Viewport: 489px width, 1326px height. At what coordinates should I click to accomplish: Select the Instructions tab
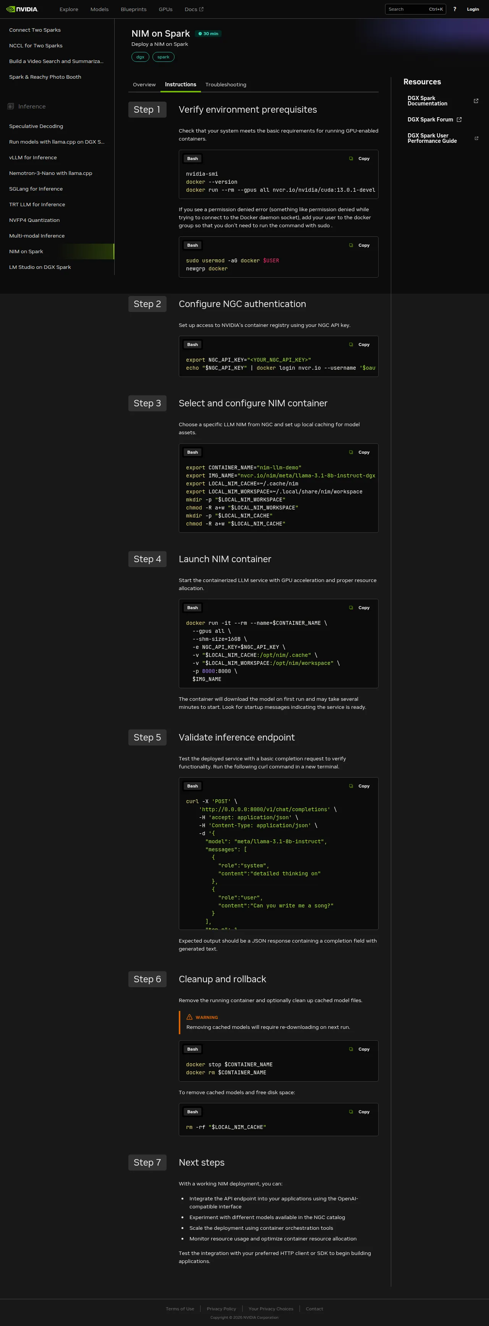(x=180, y=84)
